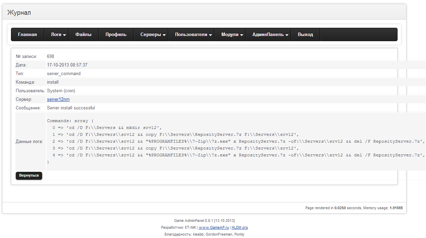Click the server_command type value

64,74
